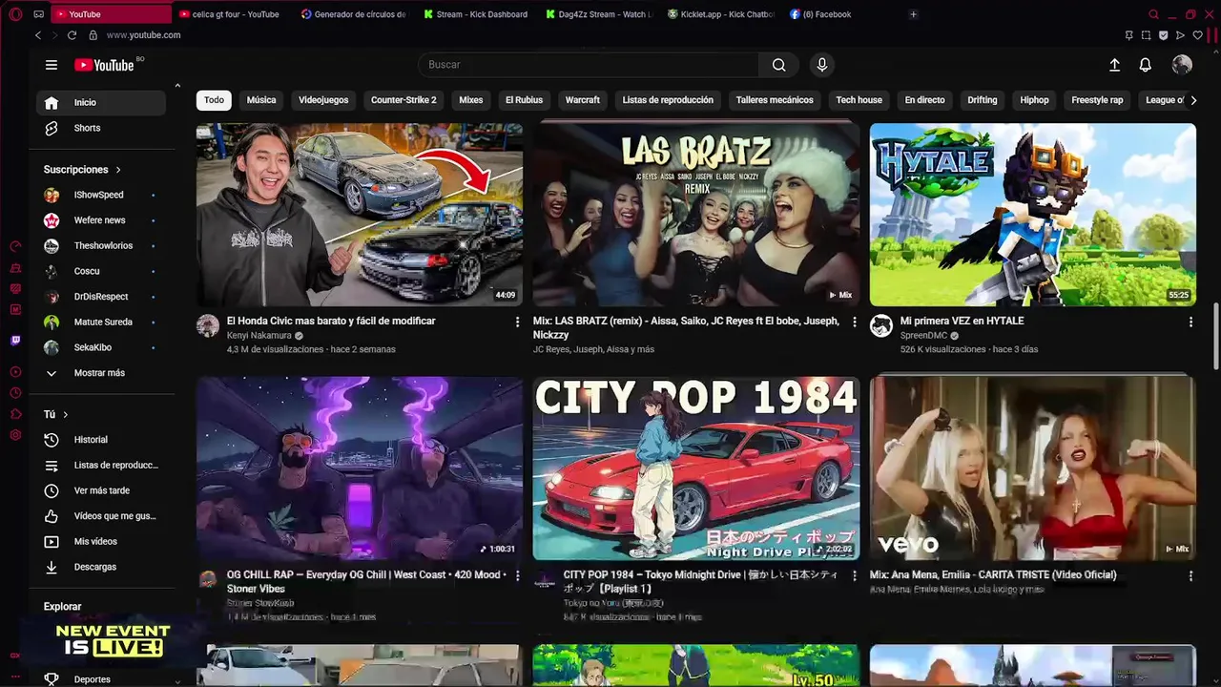Open Mis vídeos in sidebar
This screenshot has height=687, width=1221.
101,542
